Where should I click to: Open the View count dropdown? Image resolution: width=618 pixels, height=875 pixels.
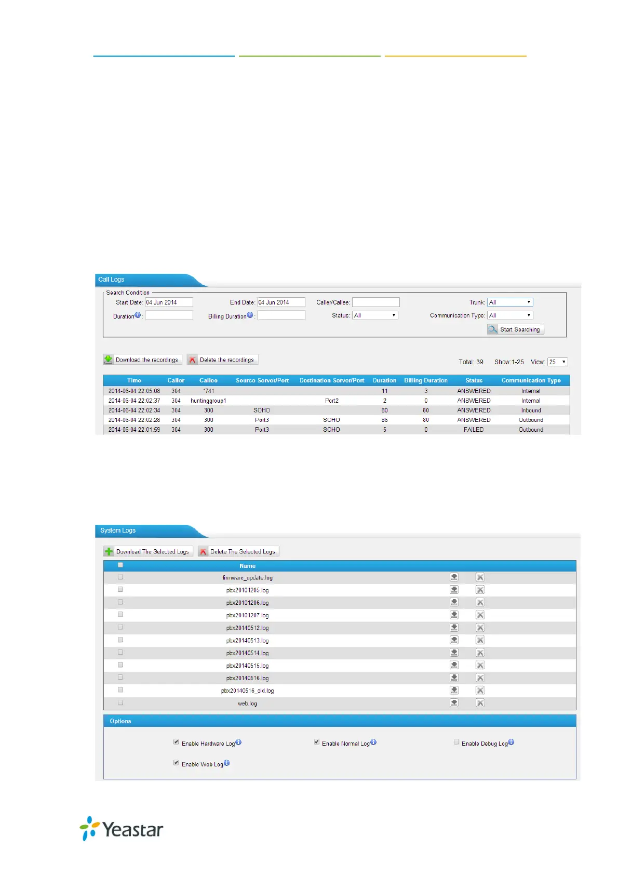[558, 362]
